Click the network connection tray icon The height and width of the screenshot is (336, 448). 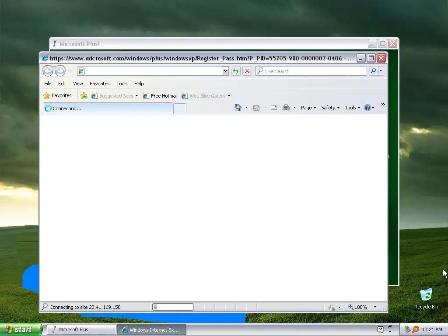pyautogui.click(x=407, y=329)
